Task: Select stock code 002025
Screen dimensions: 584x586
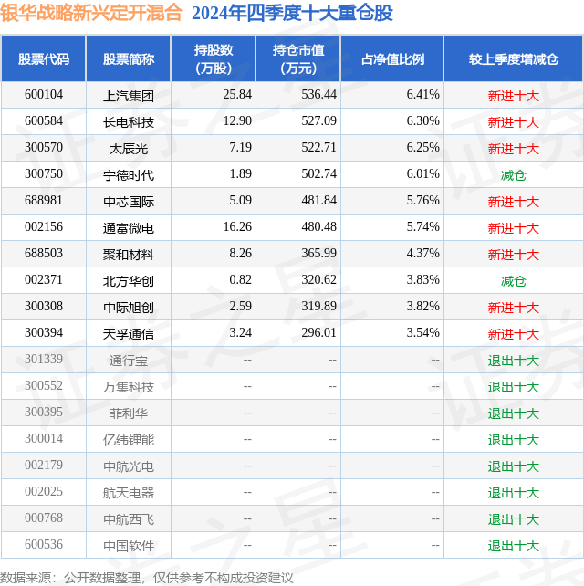Action: (x=44, y=492)
